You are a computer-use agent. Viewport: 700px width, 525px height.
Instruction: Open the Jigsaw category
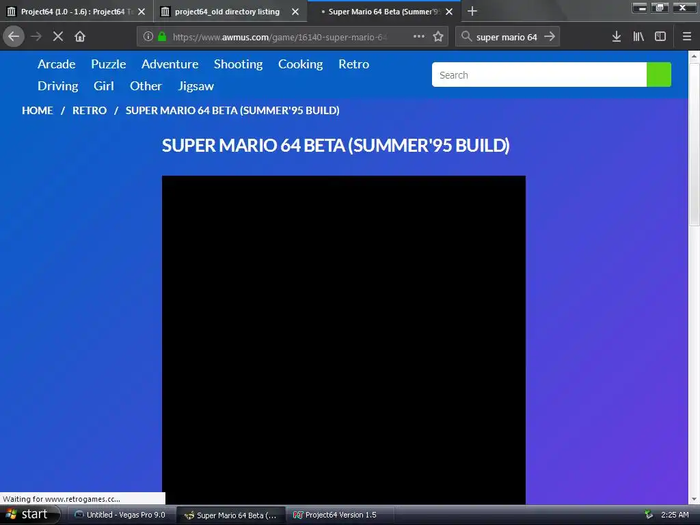point(196,86)
